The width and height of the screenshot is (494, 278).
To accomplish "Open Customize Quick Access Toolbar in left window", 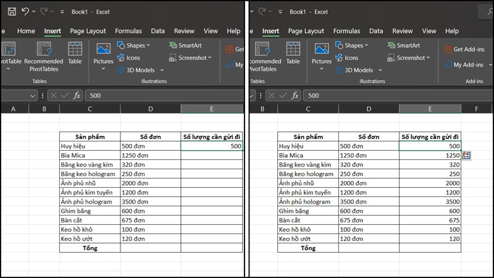I will (x=62, y=12).
